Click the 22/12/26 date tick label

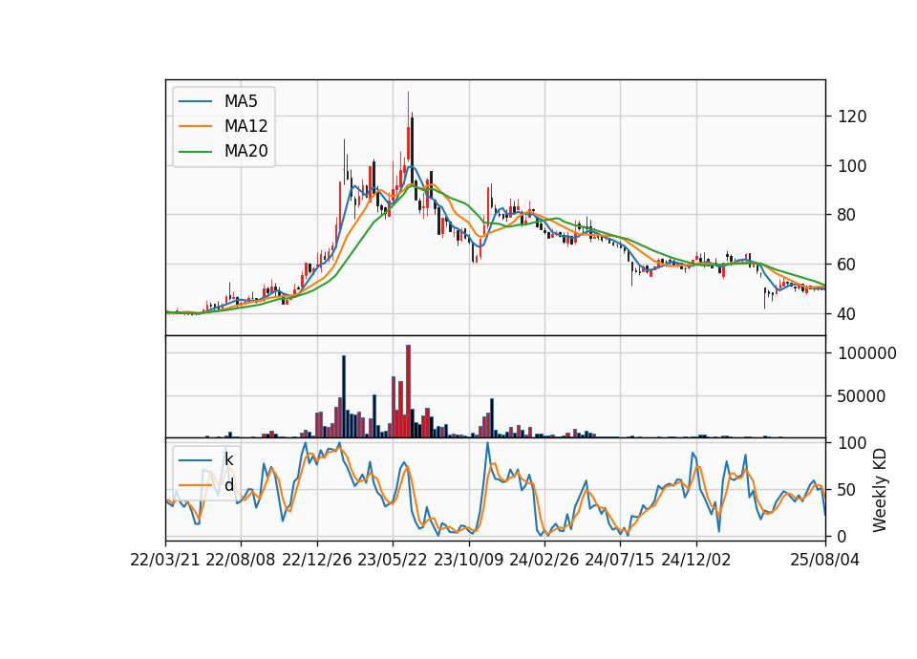(317, 561)
